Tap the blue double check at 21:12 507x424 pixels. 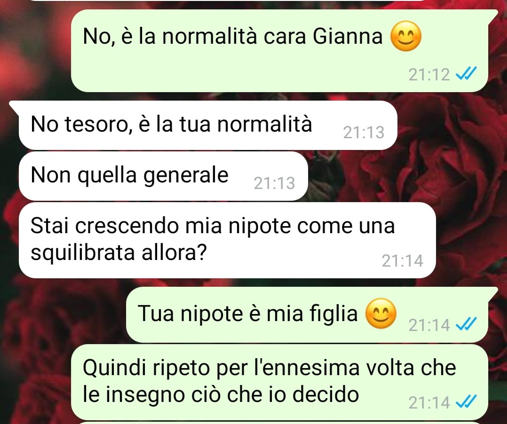[x=466, y=74]
